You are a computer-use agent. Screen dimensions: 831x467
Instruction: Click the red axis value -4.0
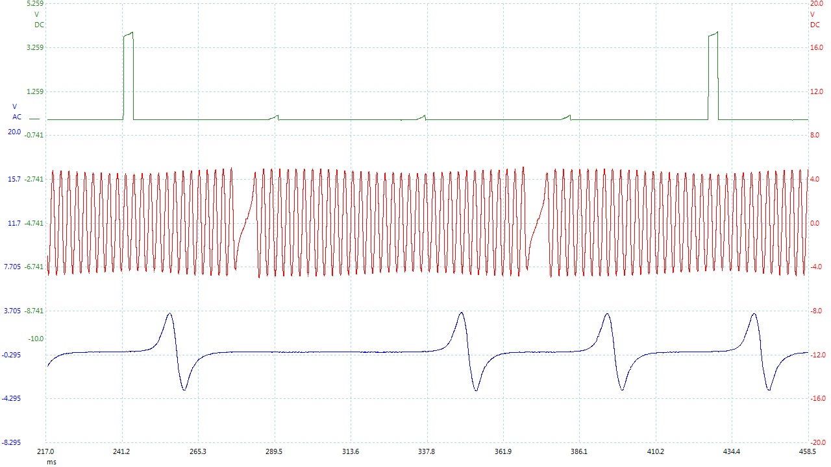816,267
